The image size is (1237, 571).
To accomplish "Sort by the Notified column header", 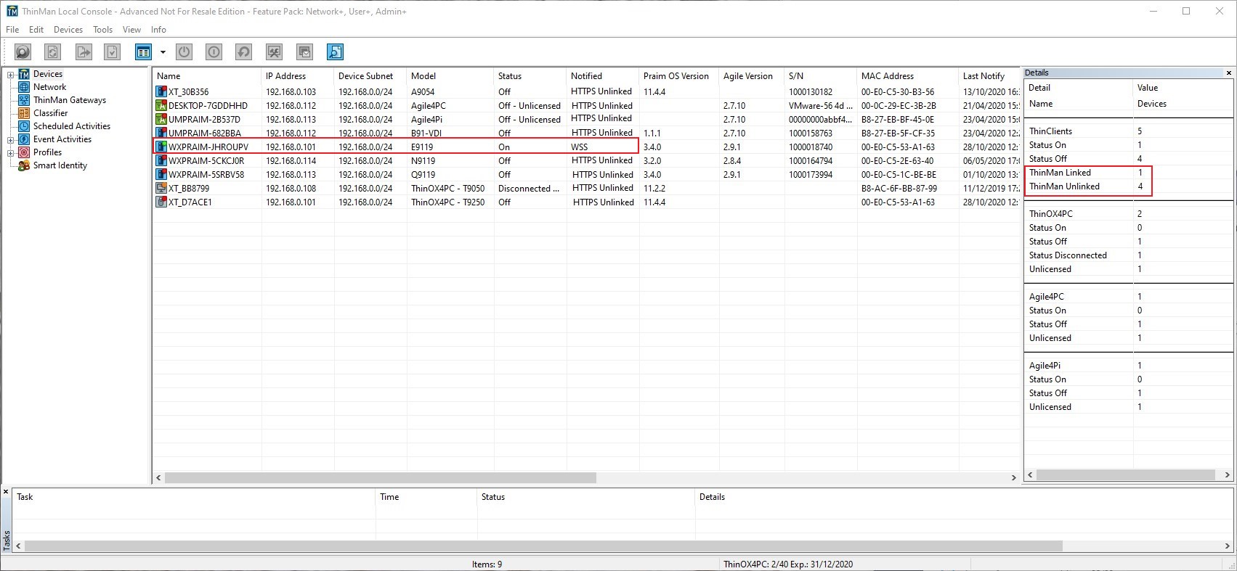I will pyautogui.click(x=603, y=76).
